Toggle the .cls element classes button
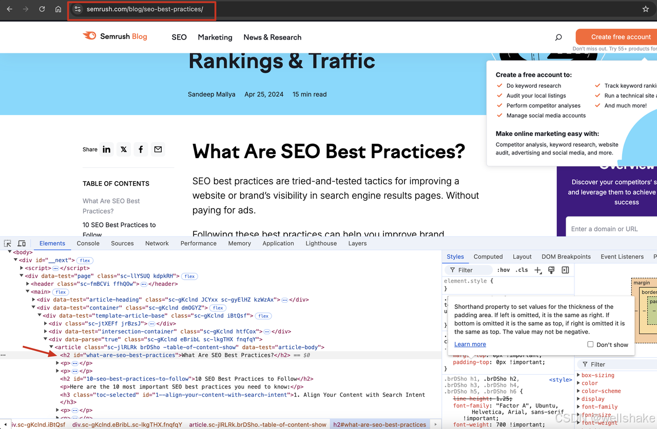This screenshot has height=429, width=657. pos(522,270)
